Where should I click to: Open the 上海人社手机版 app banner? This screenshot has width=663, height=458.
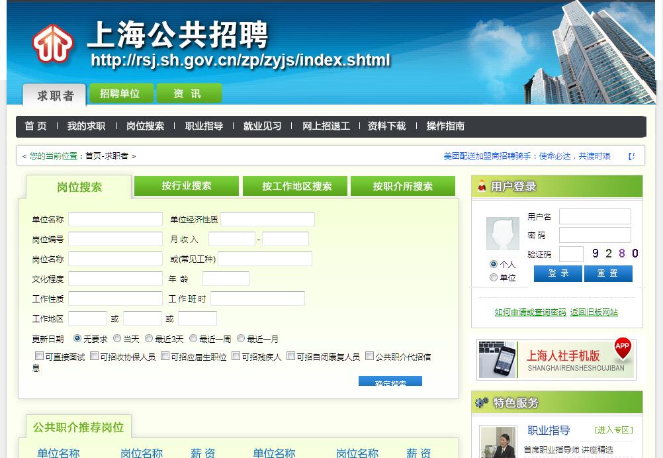[556, 359]
